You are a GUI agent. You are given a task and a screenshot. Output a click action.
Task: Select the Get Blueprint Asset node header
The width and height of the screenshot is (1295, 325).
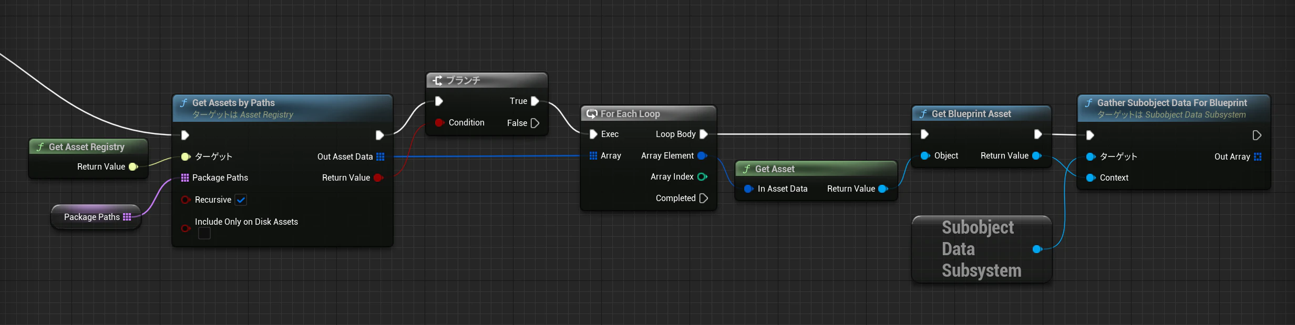point(982,114)
